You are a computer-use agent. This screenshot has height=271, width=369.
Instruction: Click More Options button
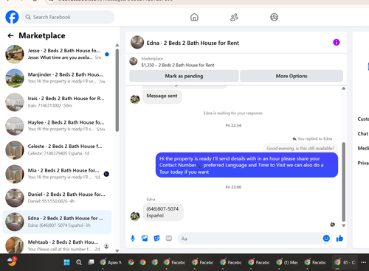click(292, 76)
